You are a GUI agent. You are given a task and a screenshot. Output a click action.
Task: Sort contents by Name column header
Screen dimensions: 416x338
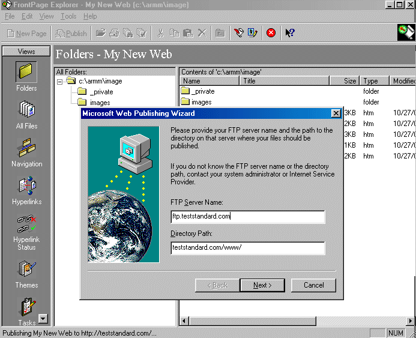point(210,81)
